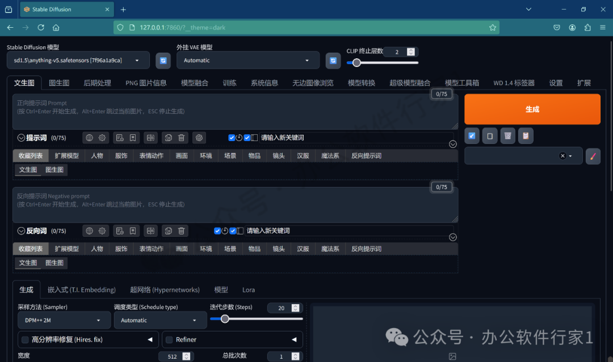Select 魔法系 in the prompt category bar
Image resolution: width=613 pixels, height=362 pixels.
pyautogui.click(x=331, y=155)
